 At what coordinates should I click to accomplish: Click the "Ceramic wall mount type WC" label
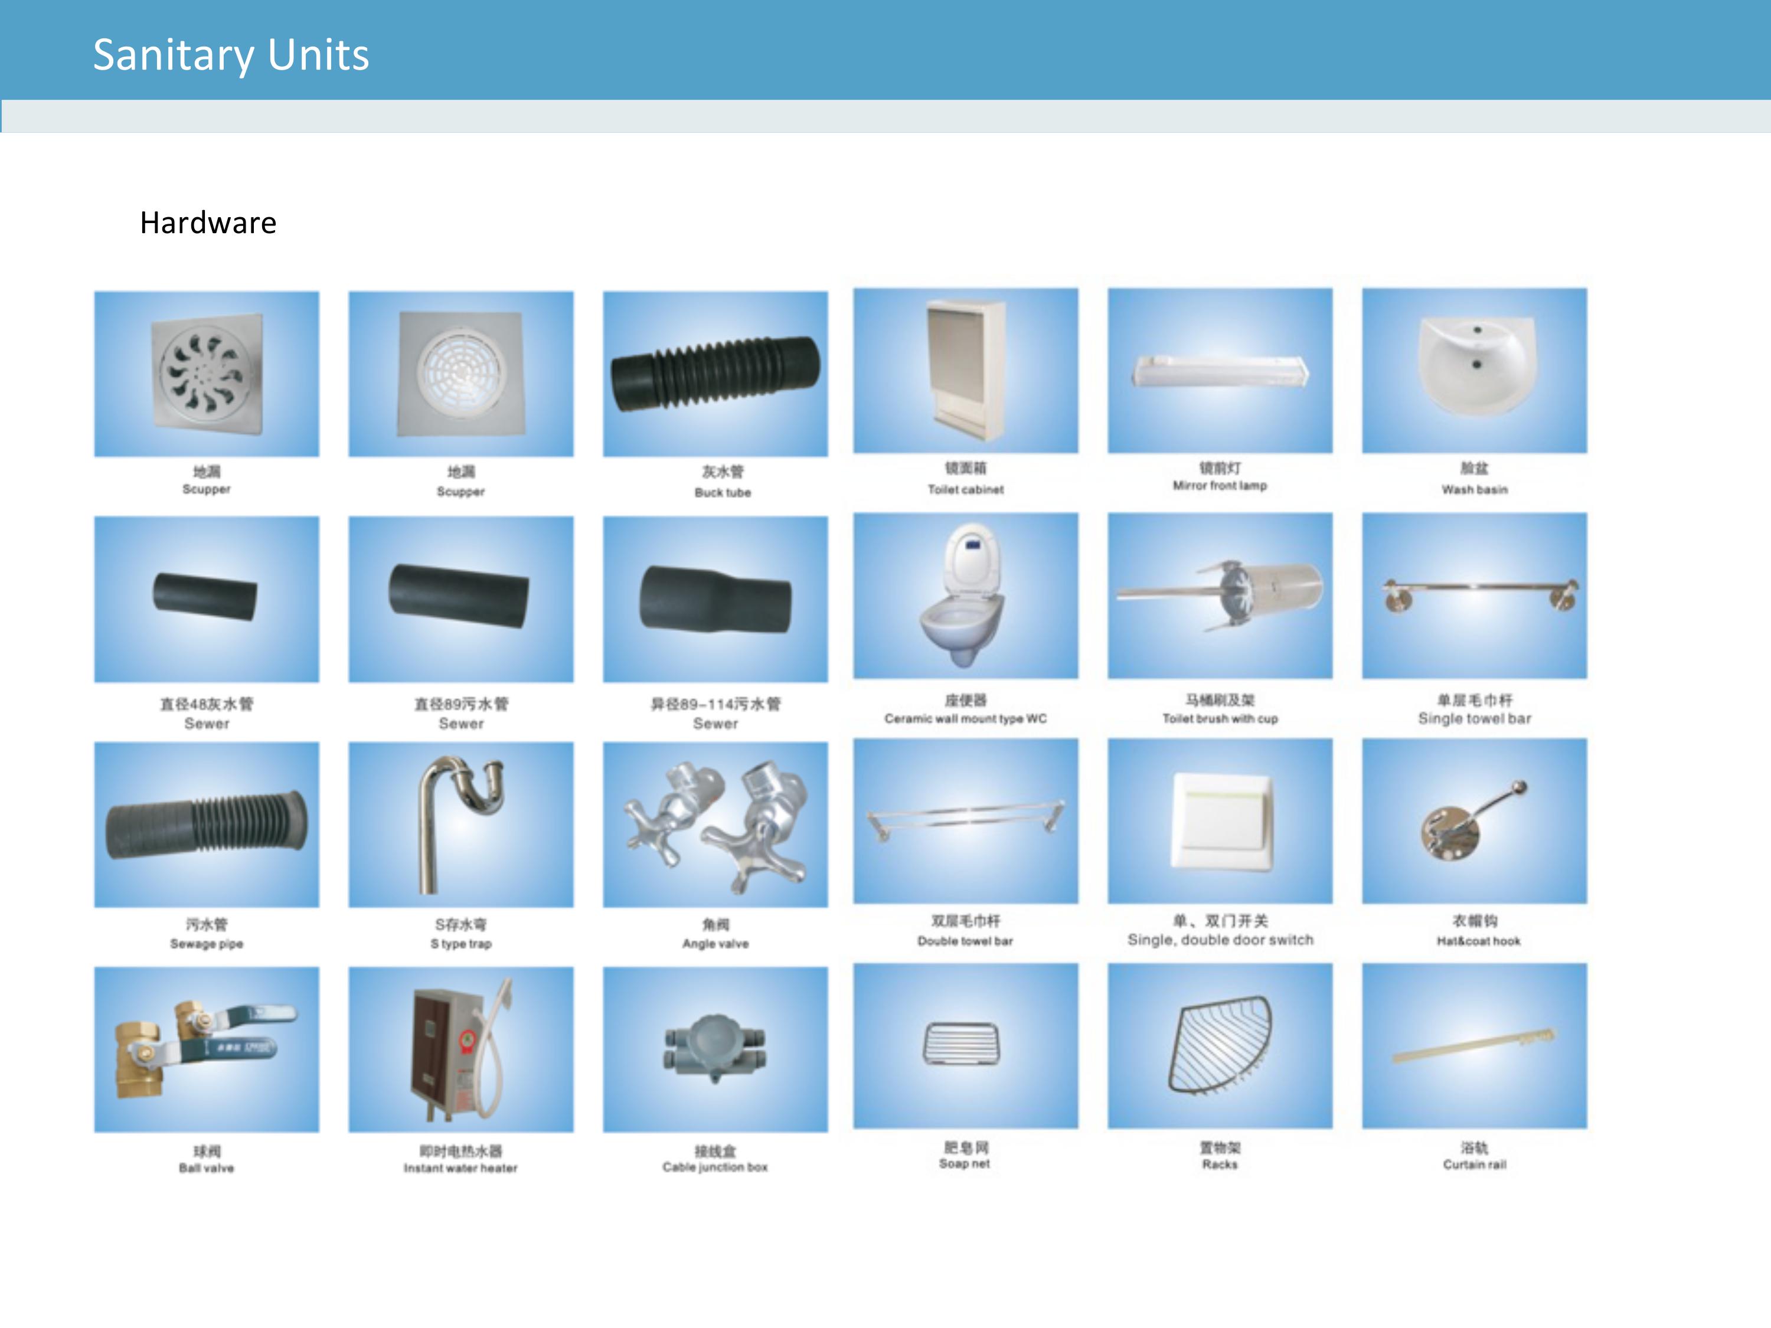pyautogui.click(x=966, y=719)
